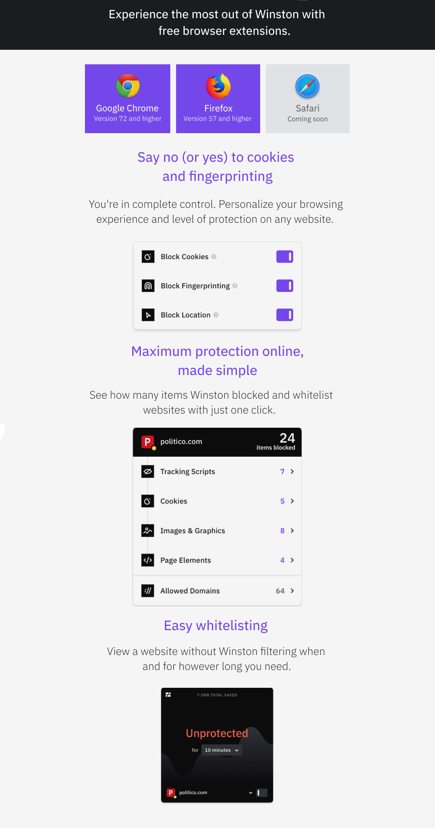The image size is (435, 828).
Task: Toggle off Block Cookies
Action: click(x=285, y=256)
